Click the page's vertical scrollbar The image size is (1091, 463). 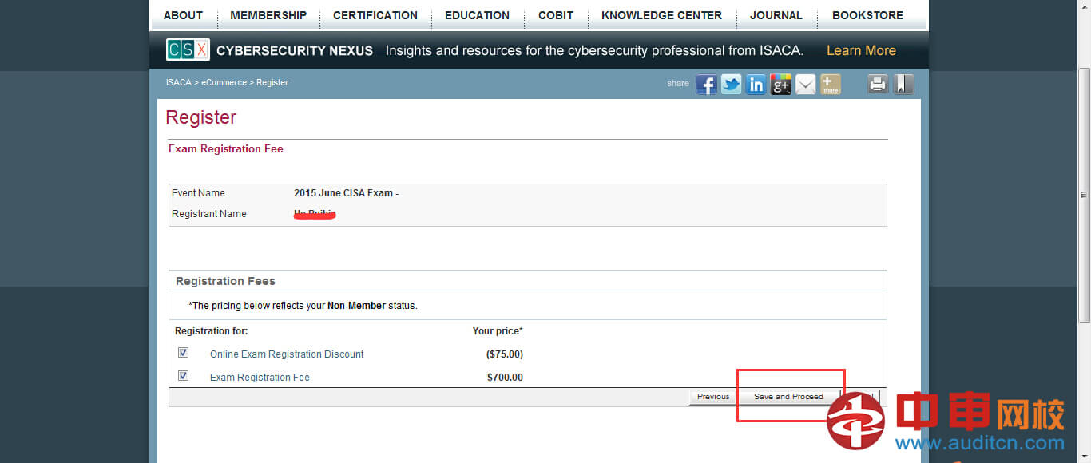coord(1084,194)
